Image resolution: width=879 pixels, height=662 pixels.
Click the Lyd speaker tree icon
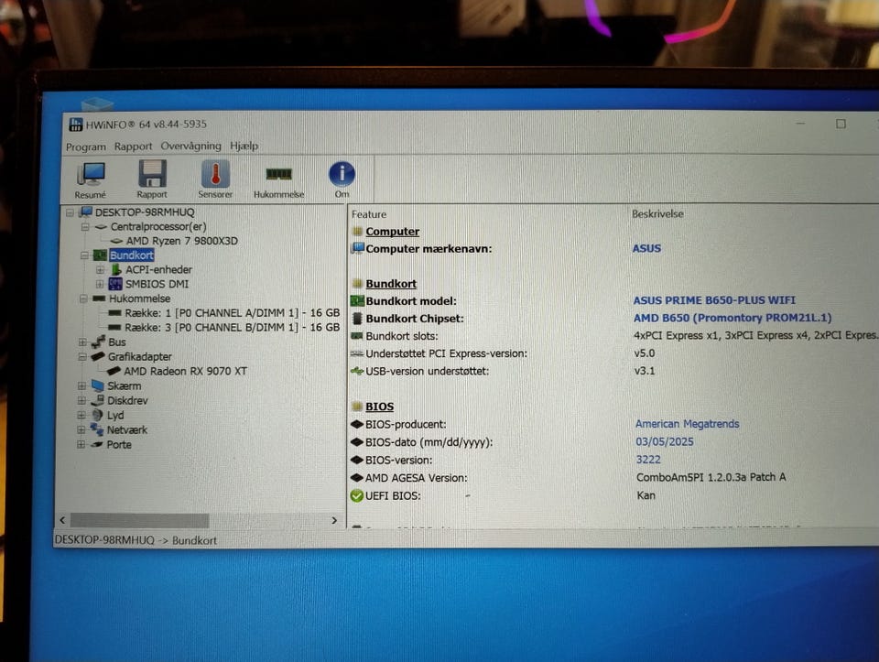pyautogui.click(x=97, y=415)
